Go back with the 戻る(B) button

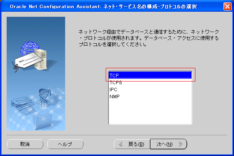pos(132,144)
